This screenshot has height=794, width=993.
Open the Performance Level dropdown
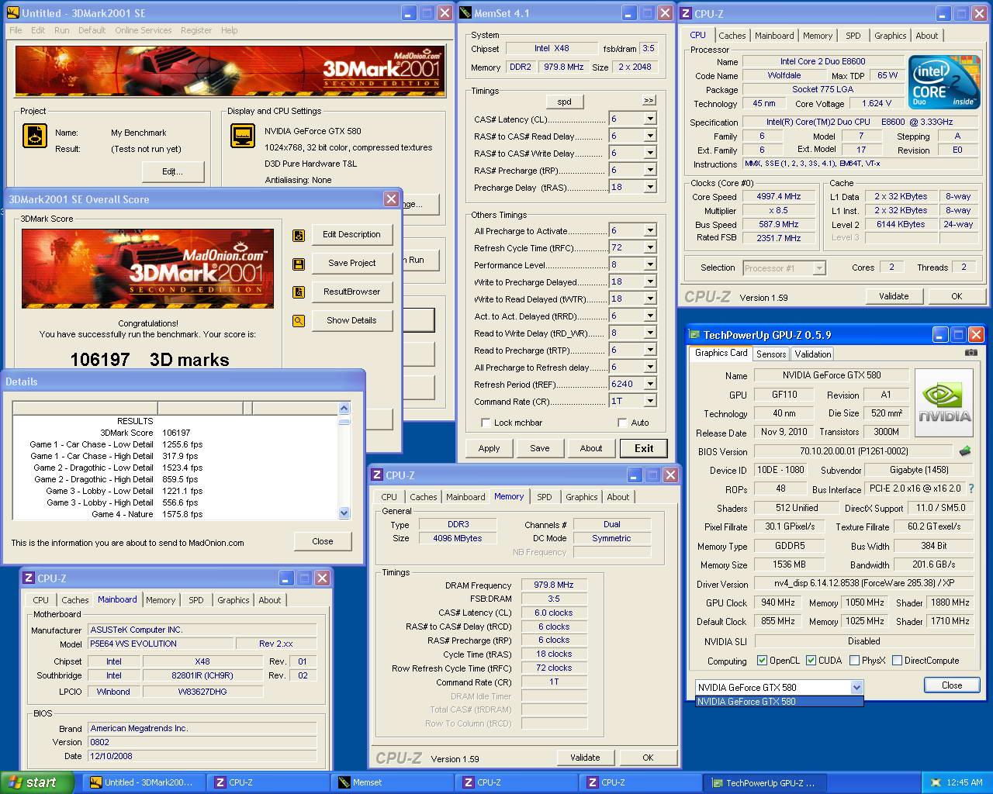tap(650, 264)
